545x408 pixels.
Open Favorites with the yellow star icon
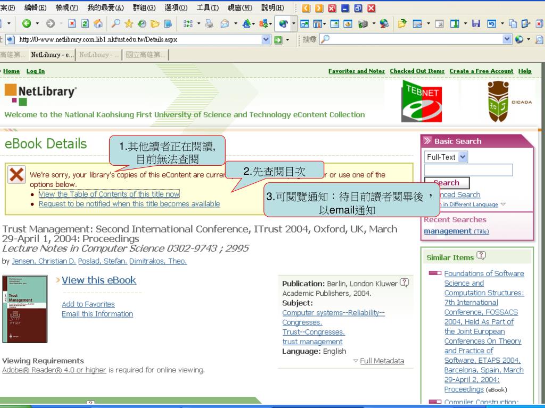[129, 23]
